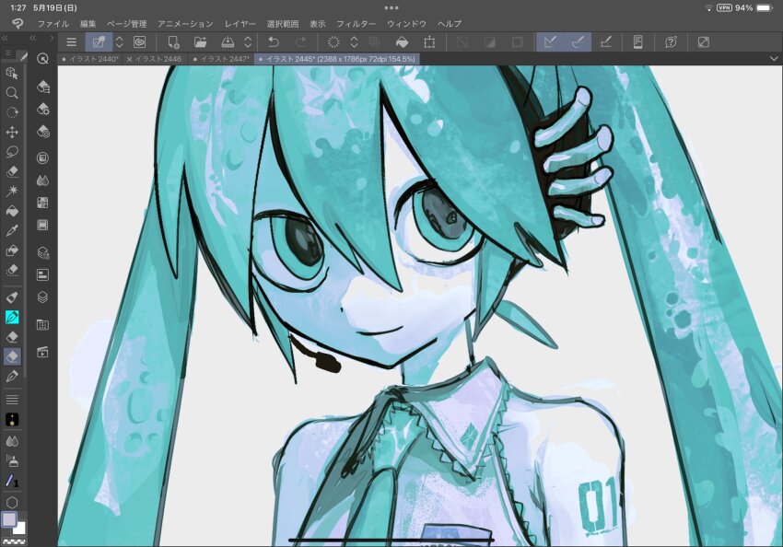Expand the chevron beside the selection tool

coord(119,41)
